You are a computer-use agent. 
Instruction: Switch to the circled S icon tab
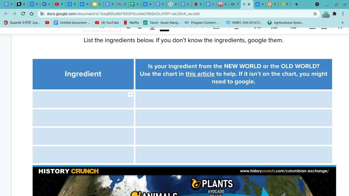(235, 4)
